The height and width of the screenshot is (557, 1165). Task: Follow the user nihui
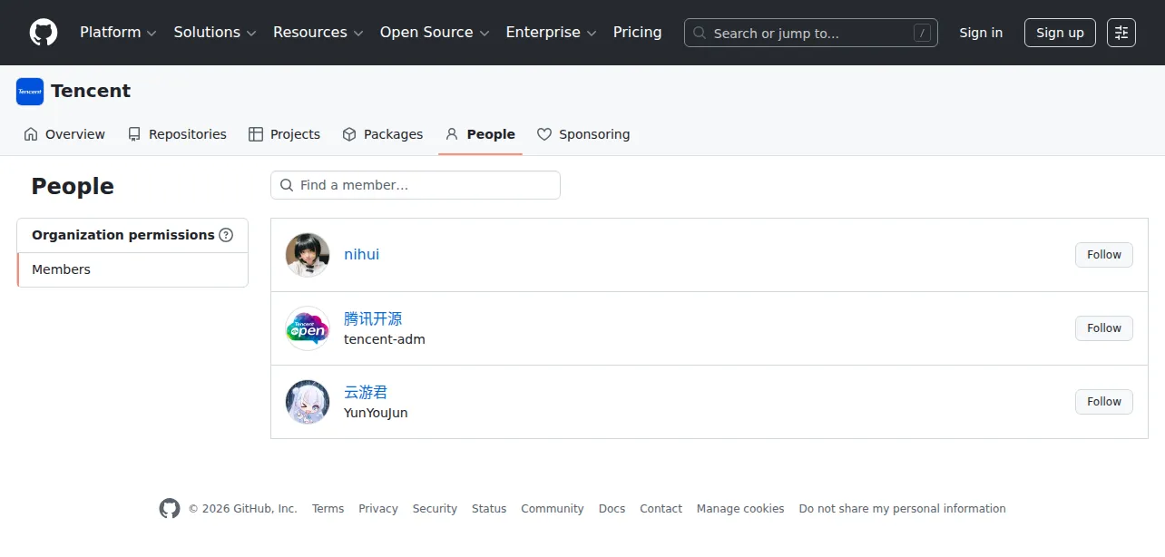click(1104, 255)
